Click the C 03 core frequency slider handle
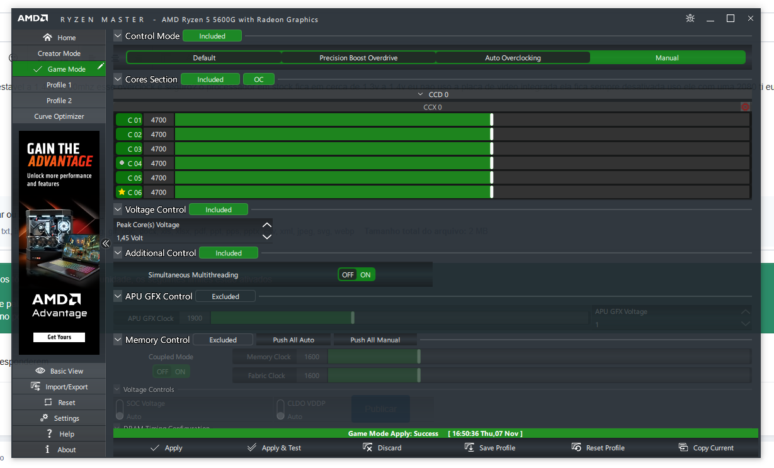 pyautogui.click(x=491, y=149)
